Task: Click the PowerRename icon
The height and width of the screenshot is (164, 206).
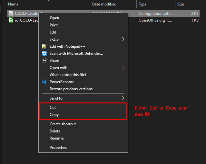Action: click(44, 82)
